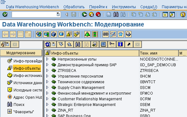Expand the Supply Chain Management node

(47, 87)
